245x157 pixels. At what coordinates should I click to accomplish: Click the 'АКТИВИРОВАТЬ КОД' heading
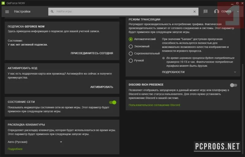click(22, 68)
